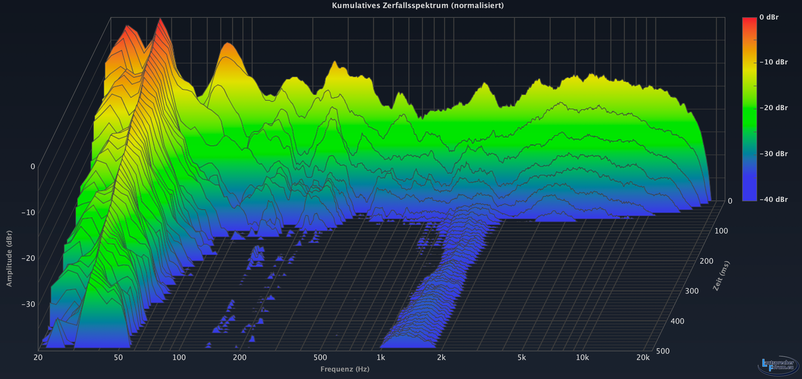Click the -20 dBr color legend label

(773, 108)
